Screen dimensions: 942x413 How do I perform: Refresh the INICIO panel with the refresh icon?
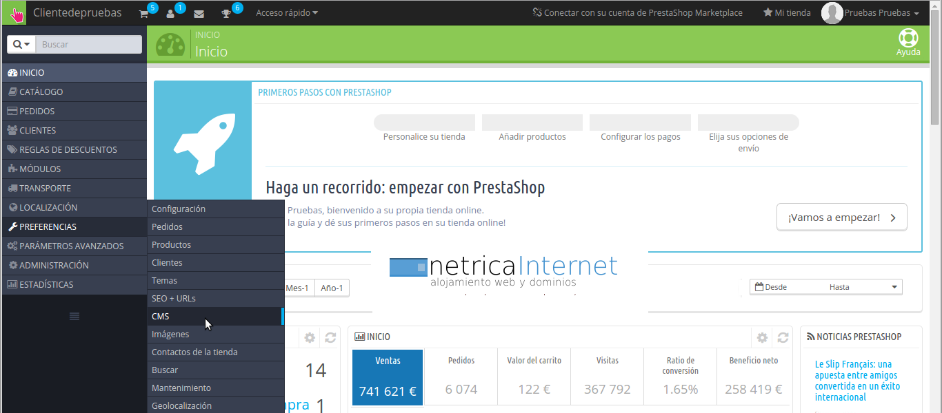pos(783,337)
